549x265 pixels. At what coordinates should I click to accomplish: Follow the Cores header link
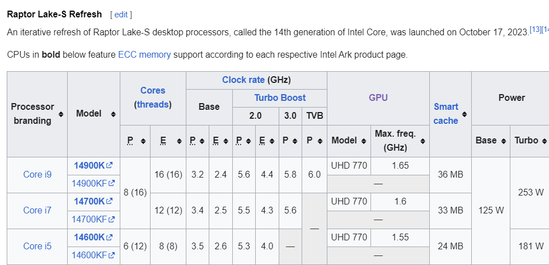point(153,90)
